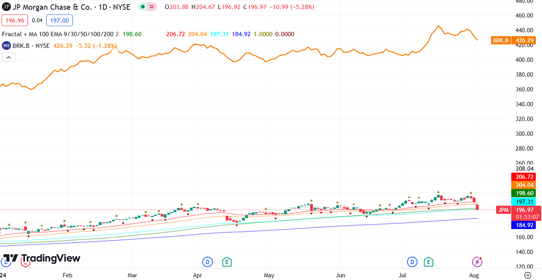Click the green 198.60 price axis label
Screen dimensions: 542x280
point(523,193)
